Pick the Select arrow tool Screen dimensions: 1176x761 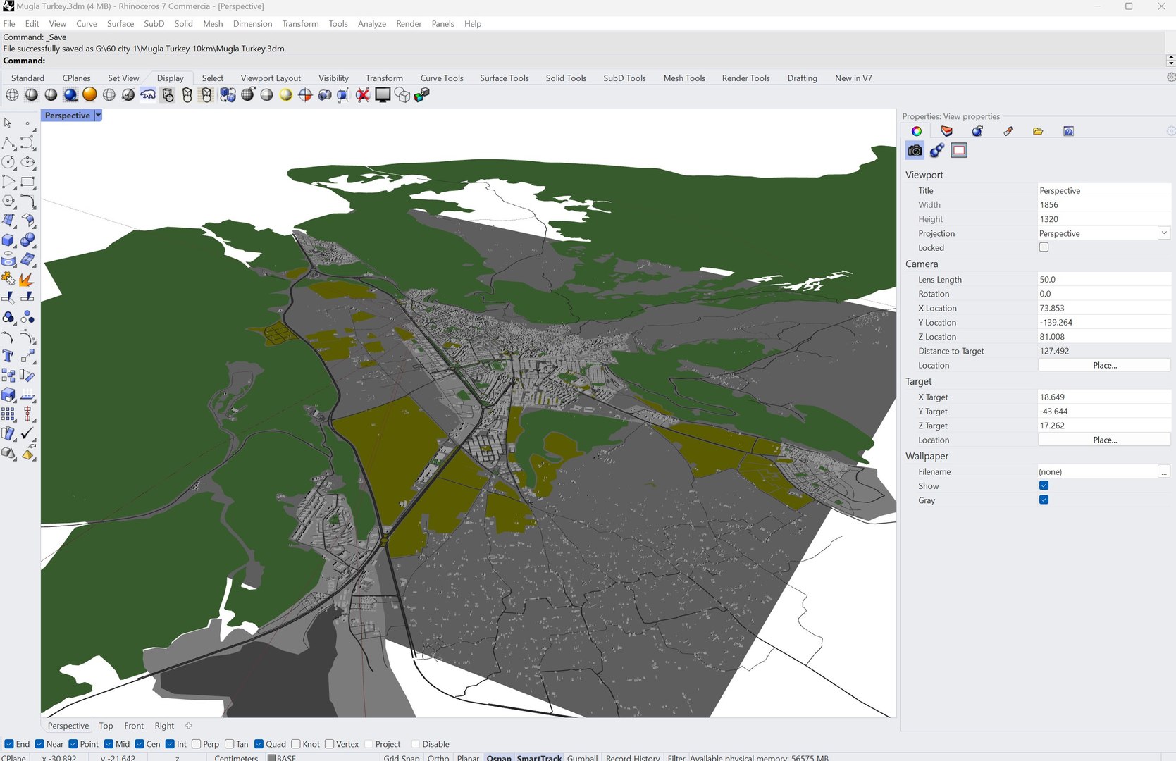(x=8, y=123)
